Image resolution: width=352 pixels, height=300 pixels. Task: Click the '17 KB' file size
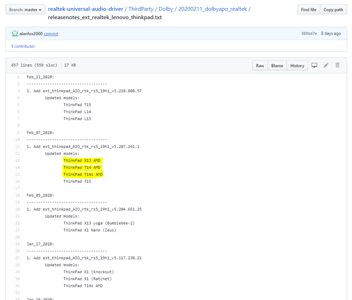70,65
